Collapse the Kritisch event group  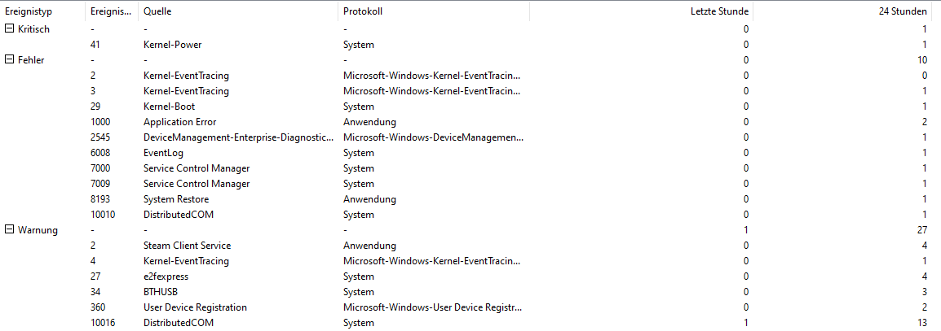coord(9,28)
